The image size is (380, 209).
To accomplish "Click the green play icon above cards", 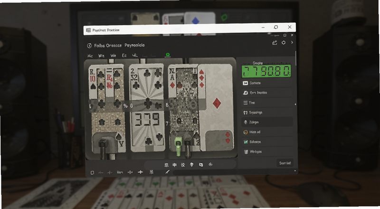I will click(168, 55).
